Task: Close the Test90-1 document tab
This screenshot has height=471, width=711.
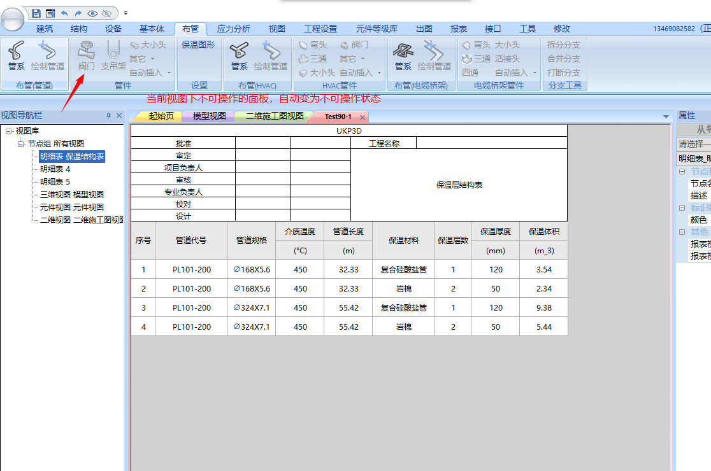Action: tap(362, 117)
